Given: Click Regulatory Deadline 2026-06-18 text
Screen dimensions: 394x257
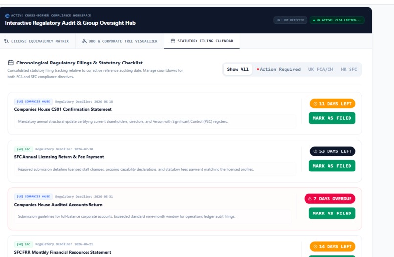Looking at the screenshot, I should (84, 102).
